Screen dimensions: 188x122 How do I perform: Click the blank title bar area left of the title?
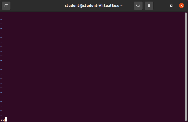pos(38,6)
